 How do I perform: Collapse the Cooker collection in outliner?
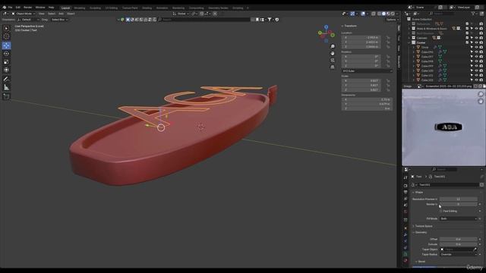pos(409,42)
